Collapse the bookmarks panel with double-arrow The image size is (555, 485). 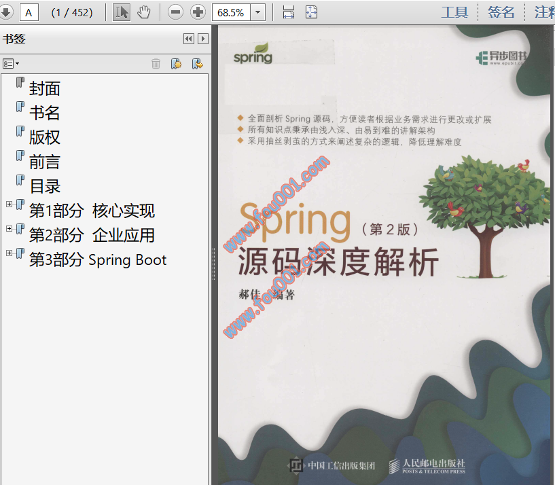tap(189, 39)
